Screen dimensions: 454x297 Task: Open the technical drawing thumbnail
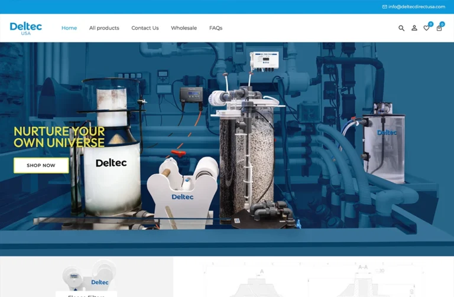tap(313, 277)
